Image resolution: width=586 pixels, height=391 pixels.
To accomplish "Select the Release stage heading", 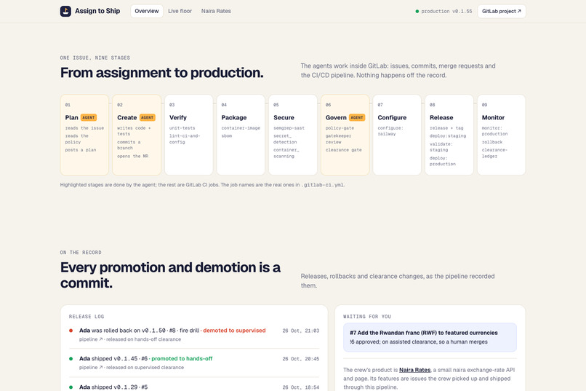I will click(441, 117).
